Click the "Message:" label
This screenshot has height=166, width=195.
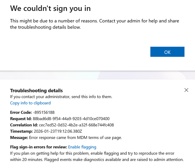19,137
